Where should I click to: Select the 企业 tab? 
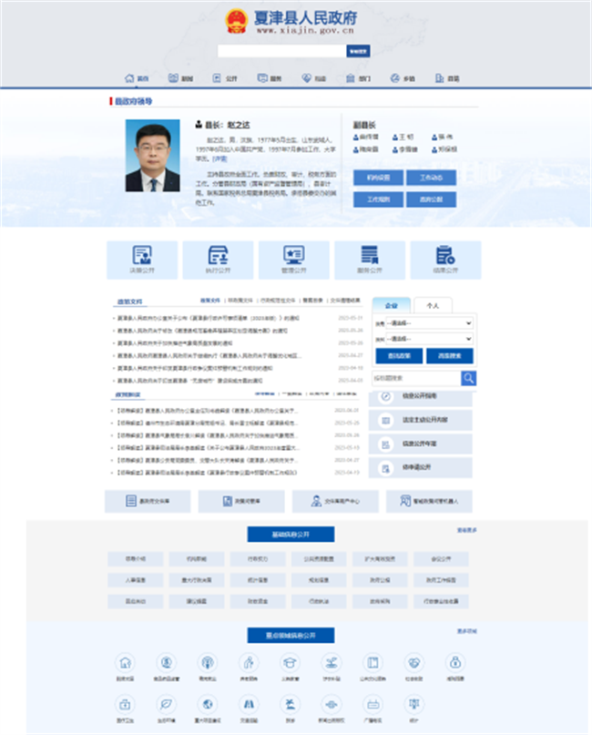[392, 306]
